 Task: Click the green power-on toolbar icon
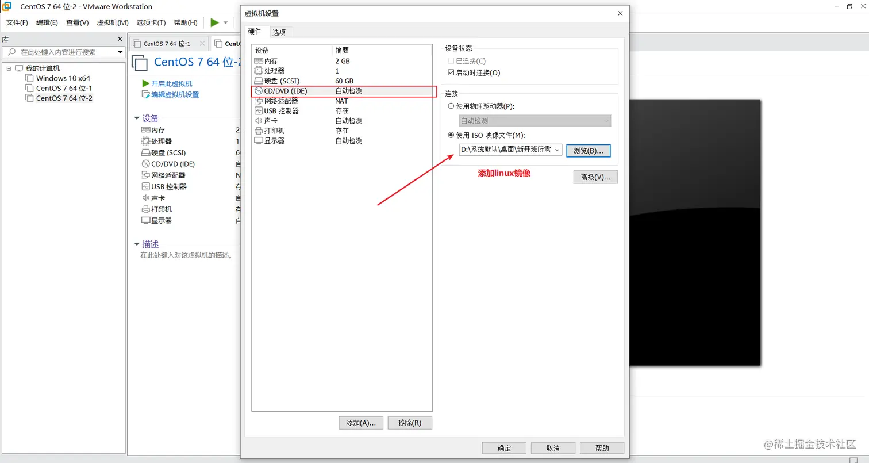coord(213,22)
